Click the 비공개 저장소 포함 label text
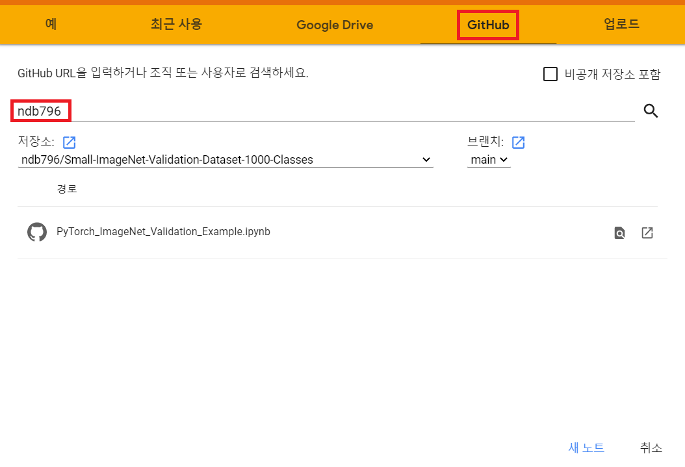685x467 pixels. [x=612, y=74]
